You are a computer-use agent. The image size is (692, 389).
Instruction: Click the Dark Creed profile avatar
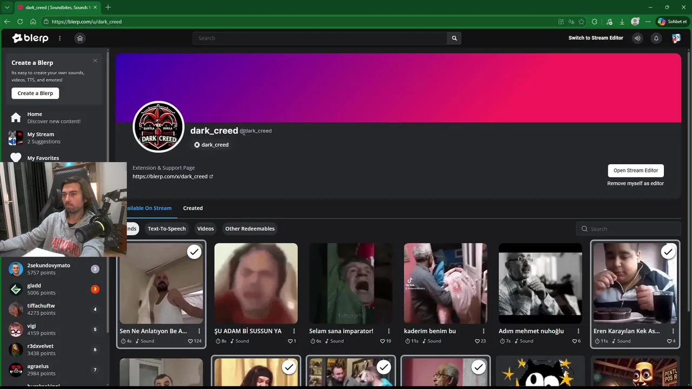[158, 127]
